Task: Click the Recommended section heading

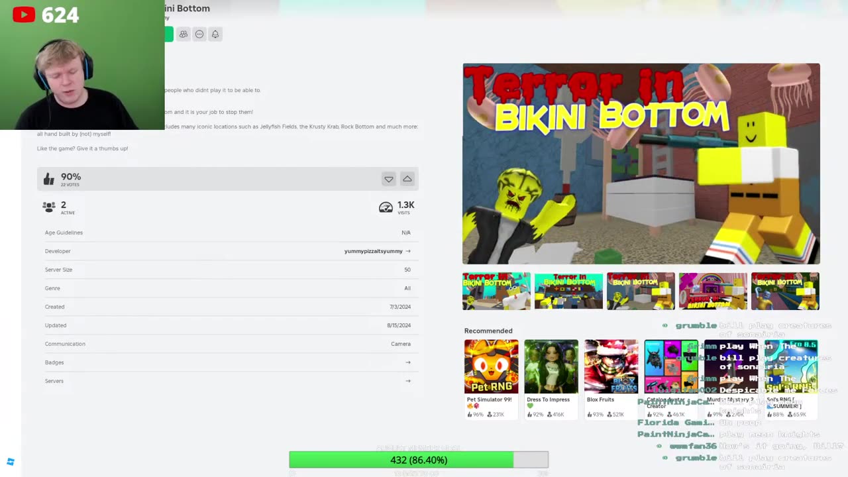Action: (x=488, y=331)
